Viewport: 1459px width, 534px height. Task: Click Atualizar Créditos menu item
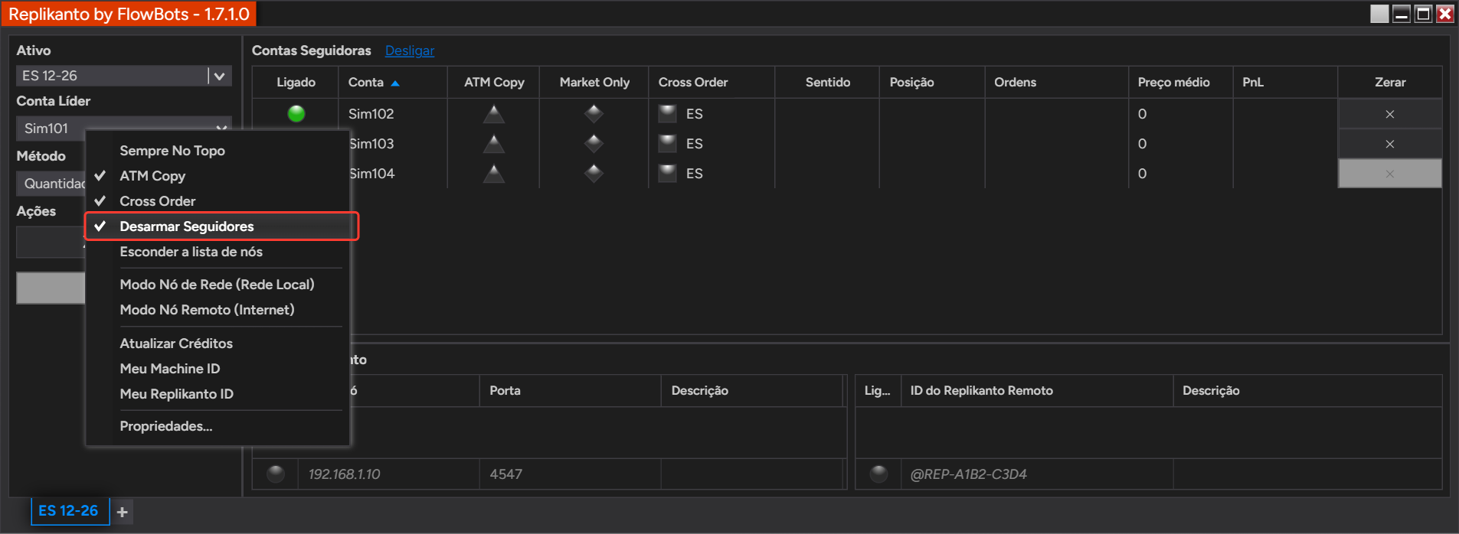click(218, 344)
